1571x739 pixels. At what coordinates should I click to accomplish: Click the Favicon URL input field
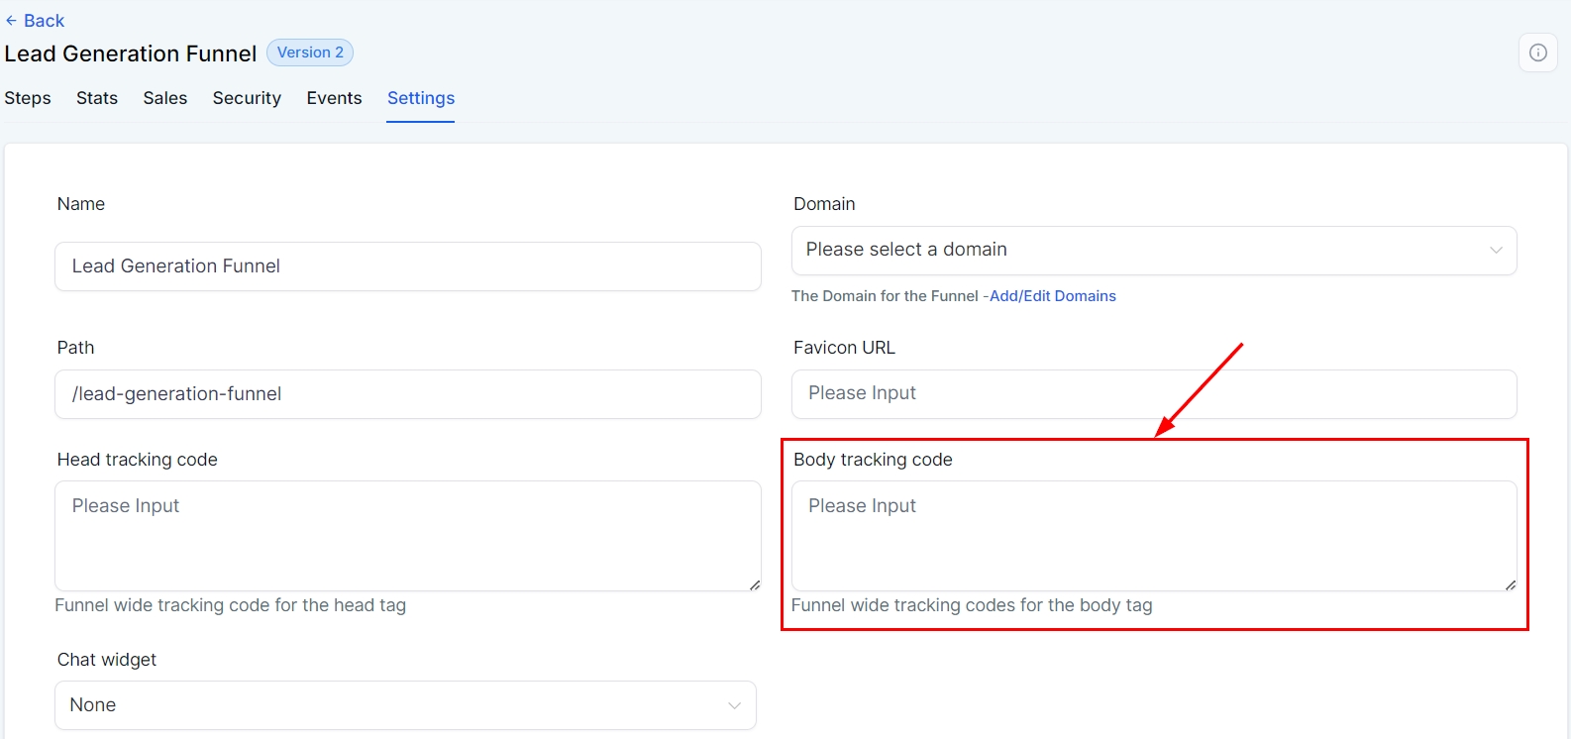tap(1153, 394)
